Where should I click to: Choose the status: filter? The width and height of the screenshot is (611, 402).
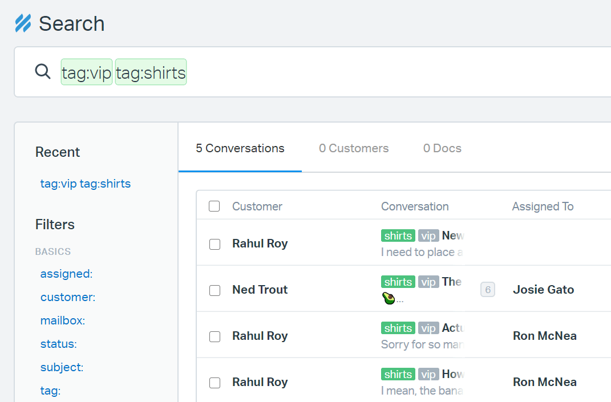point(58,344)
